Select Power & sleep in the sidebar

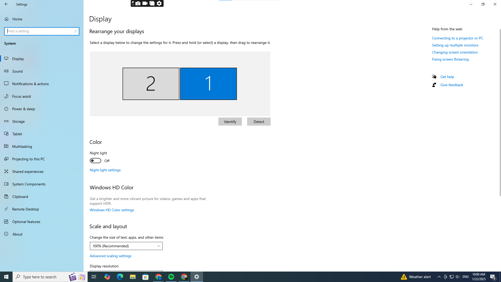(23, 109)
